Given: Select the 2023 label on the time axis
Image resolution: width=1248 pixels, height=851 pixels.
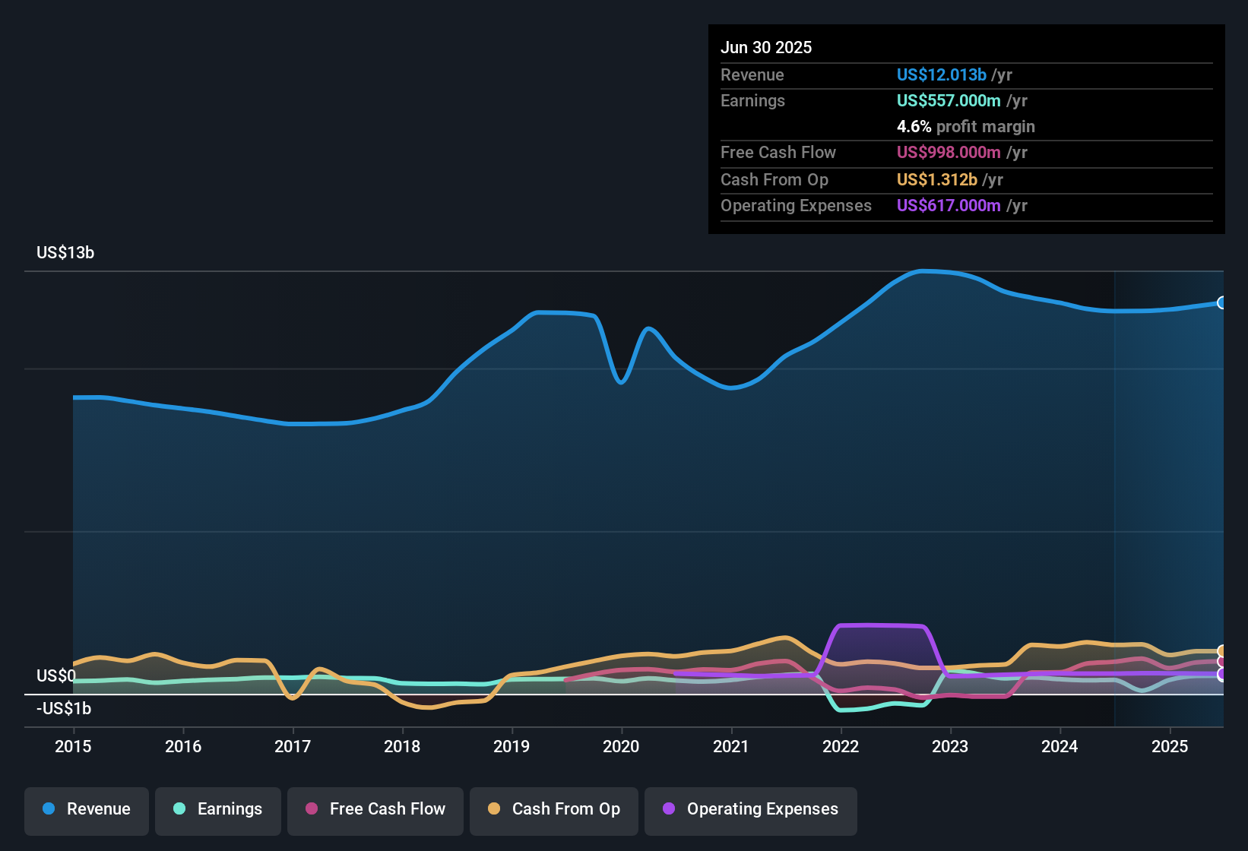Looking at the screenshot, I should (950, 747).
